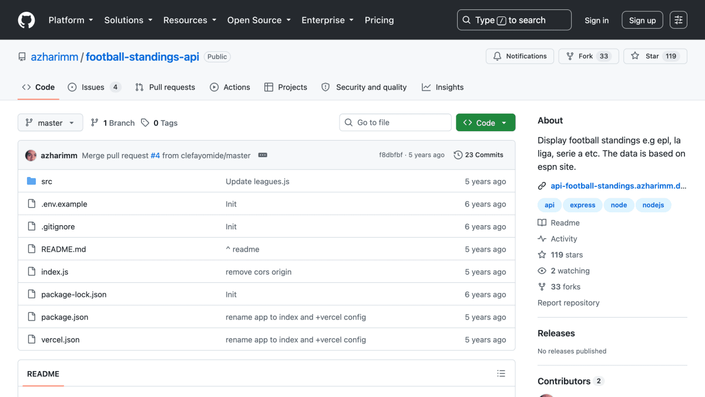
Task: Click file icon next to index.js
Action: [32, 272]
